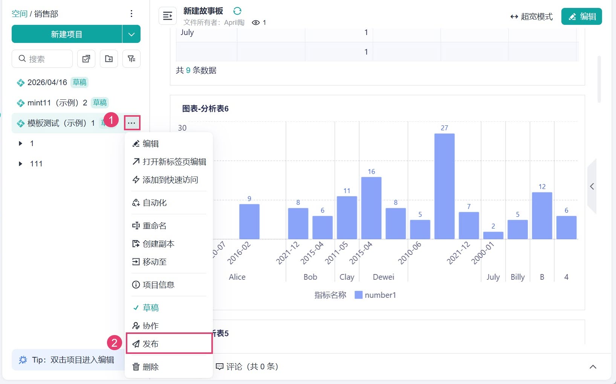The height and width of the screenshot is (384, 616).
Task: Choose 编辑 in the context menu
Action: coord(169,143)
